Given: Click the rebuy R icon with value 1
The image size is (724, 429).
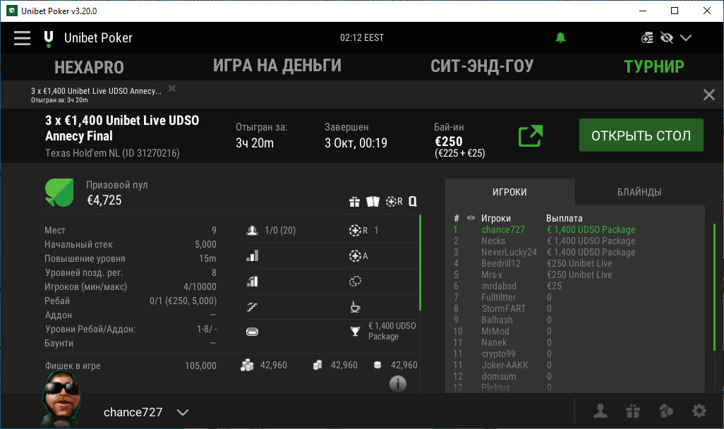Looking at the screenshot, I should (358, 231).
